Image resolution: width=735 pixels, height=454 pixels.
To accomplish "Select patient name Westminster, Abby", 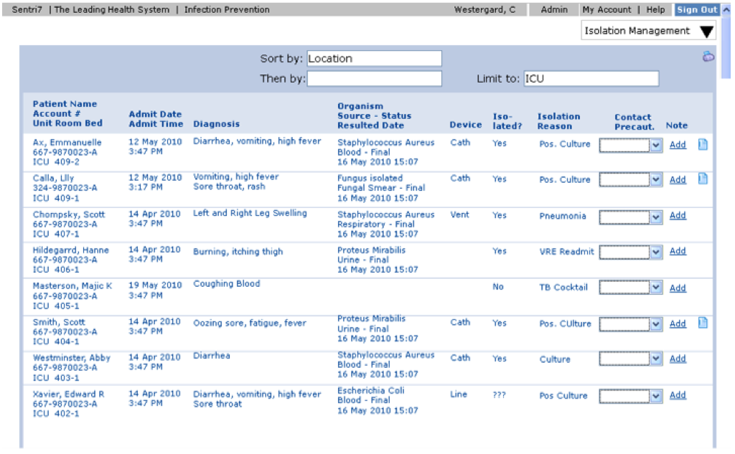I will coord(71,358).
